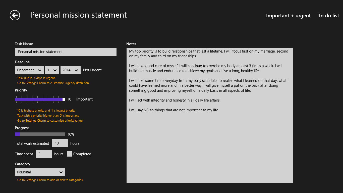Click the purple progress bar
Viewport: 343px width, 193px height.
[x=40, y=134]
